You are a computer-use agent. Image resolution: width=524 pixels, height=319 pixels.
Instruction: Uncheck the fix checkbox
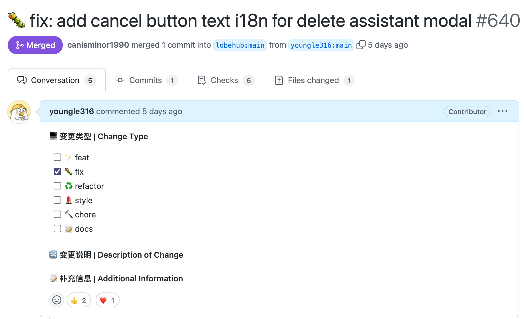tap(57, 171)
